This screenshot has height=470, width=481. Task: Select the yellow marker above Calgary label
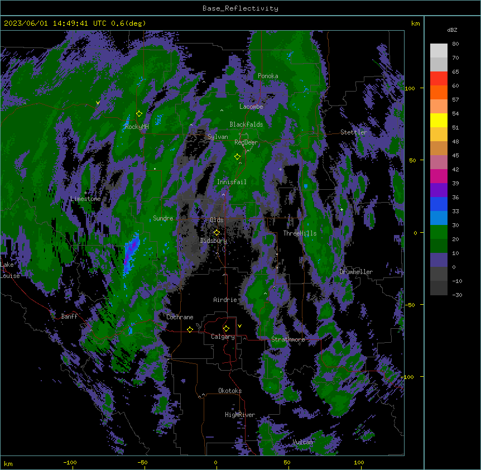[226, 329]
